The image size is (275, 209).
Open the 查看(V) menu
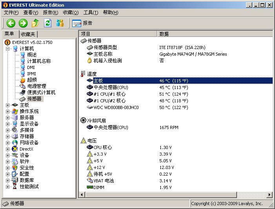click(31, 13)
